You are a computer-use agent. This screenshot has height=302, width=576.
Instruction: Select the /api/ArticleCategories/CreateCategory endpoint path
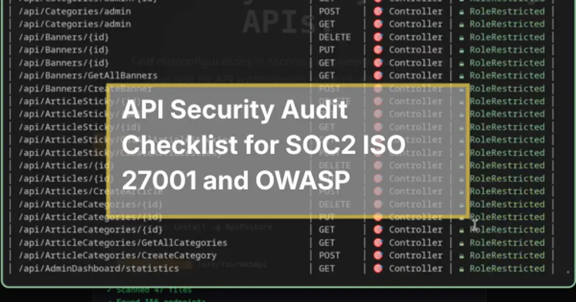click(x=118, y=256)
